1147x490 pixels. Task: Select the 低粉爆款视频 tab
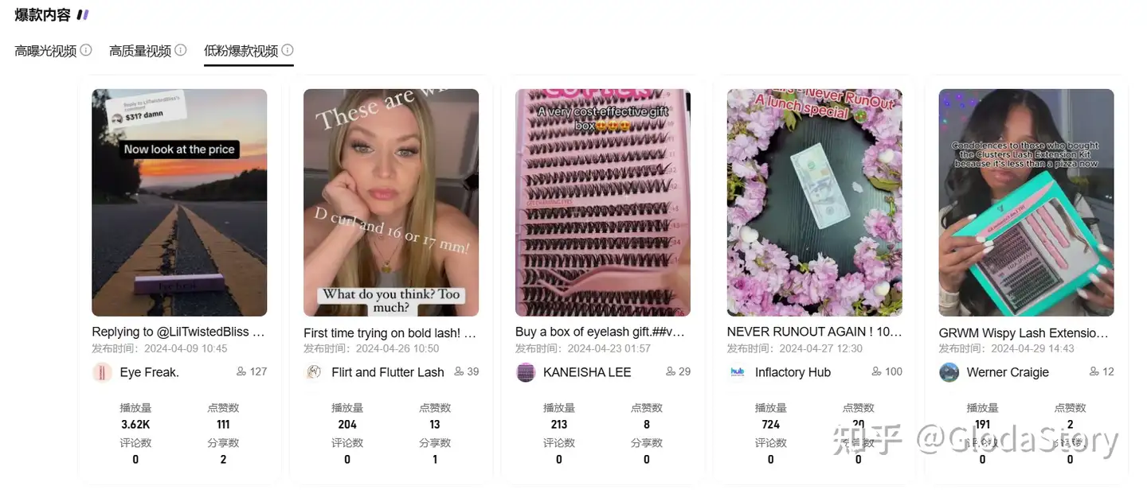(241, 51)
